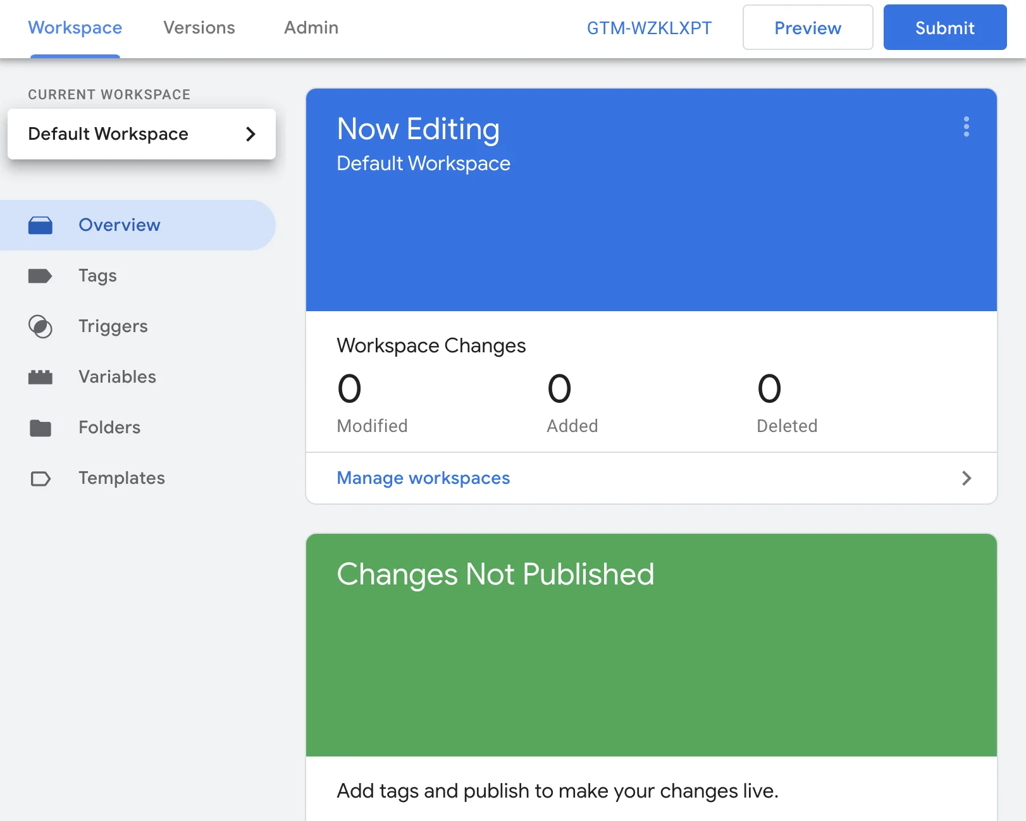Image resolution: width=1026 pixels, height=821 pixels.
Task: Click the Changes Not Published heading
Action: (x=495, y=574)
